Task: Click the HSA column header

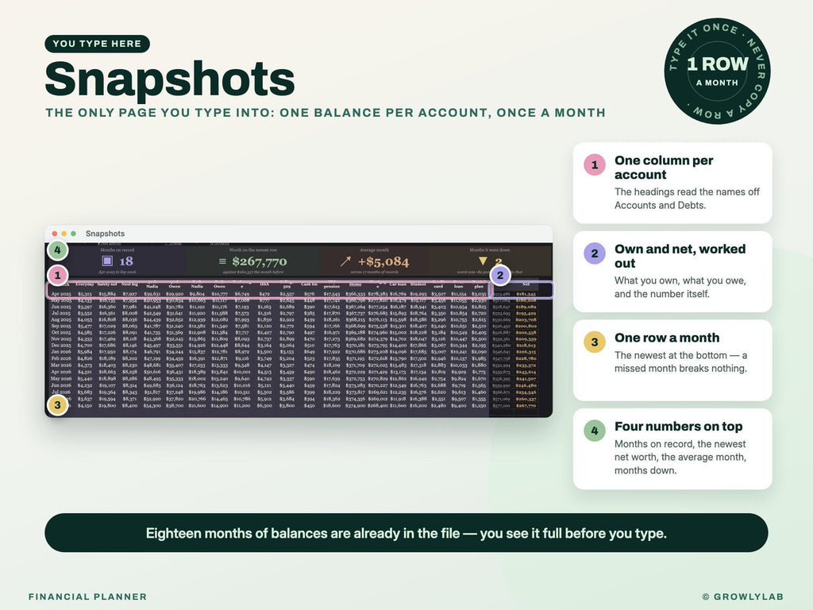Action: (264, 284)
